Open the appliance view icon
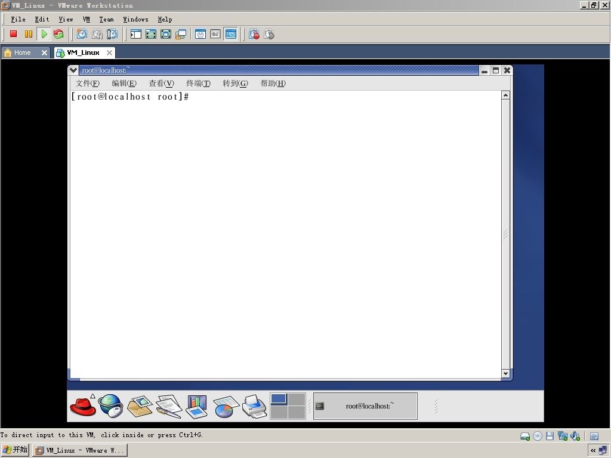This screenshot has height=458, width=611. [x=215, y=34]
